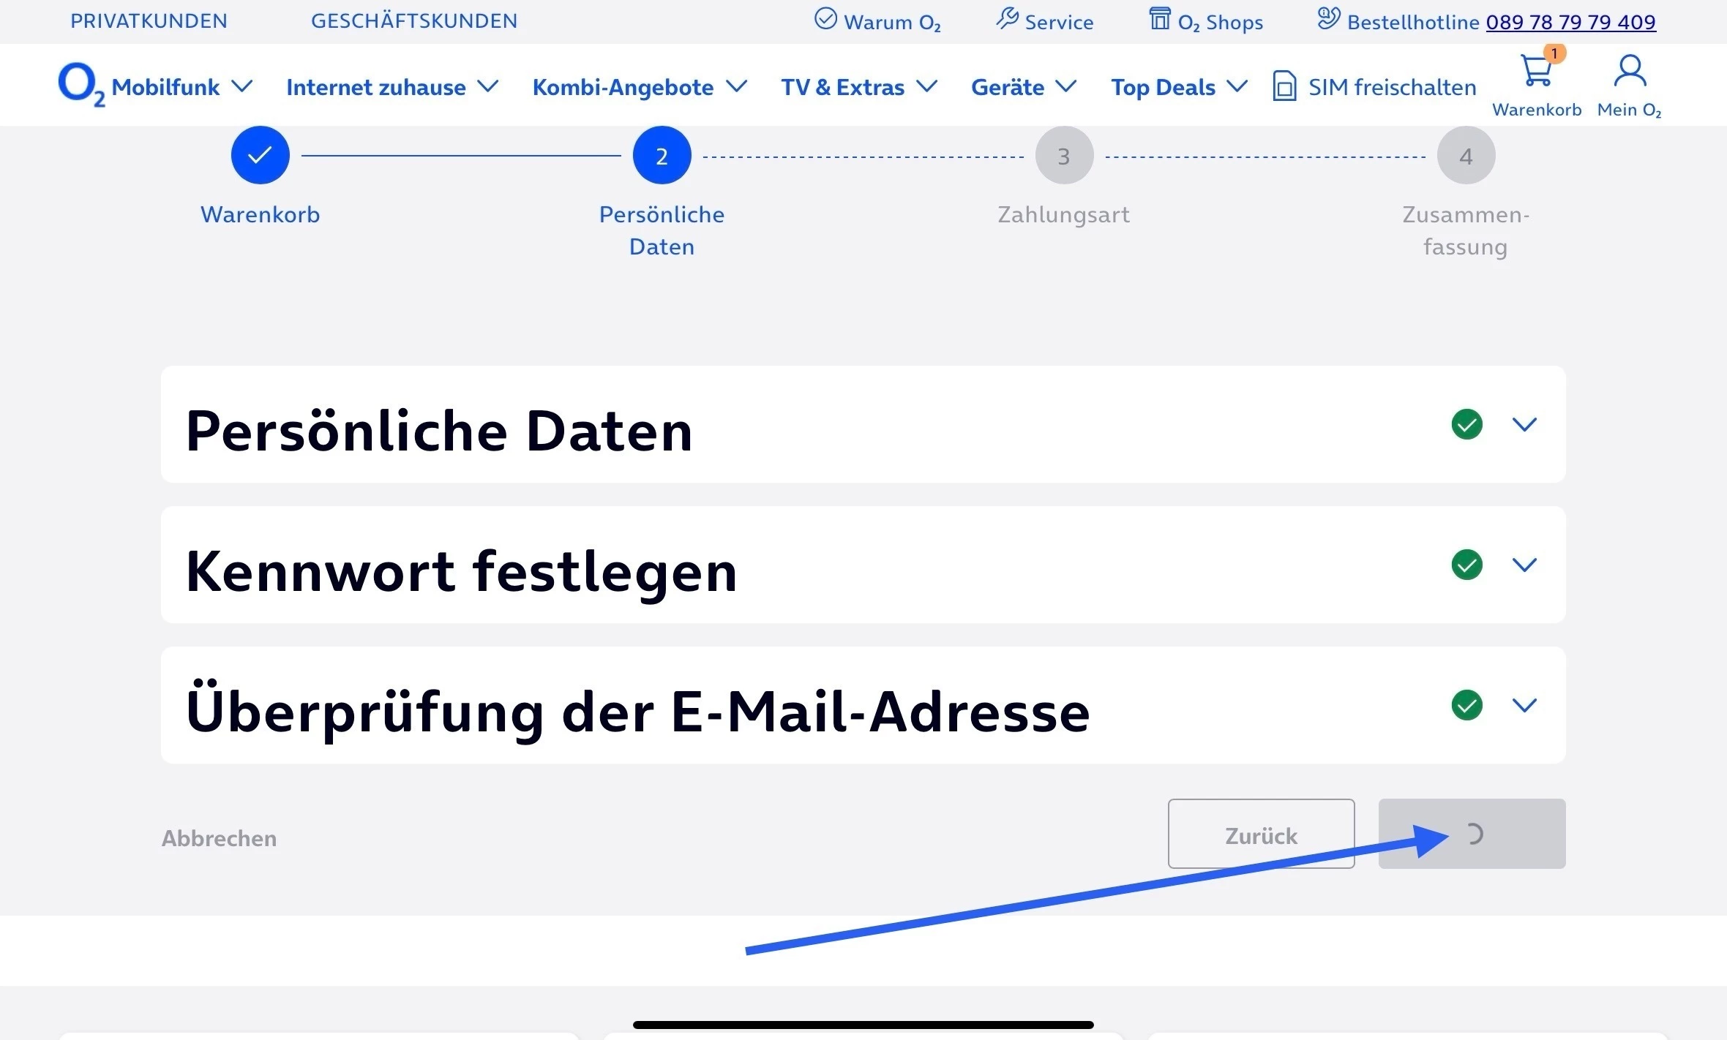Click the O2 logo in header
Image resolution: width=1727 pixels, height=1040 pixels.
tap(79, 83)
